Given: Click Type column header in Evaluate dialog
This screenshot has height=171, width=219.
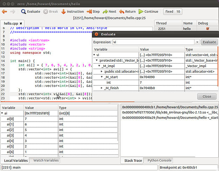Looking at the screenshot, I should coord(201,50).
